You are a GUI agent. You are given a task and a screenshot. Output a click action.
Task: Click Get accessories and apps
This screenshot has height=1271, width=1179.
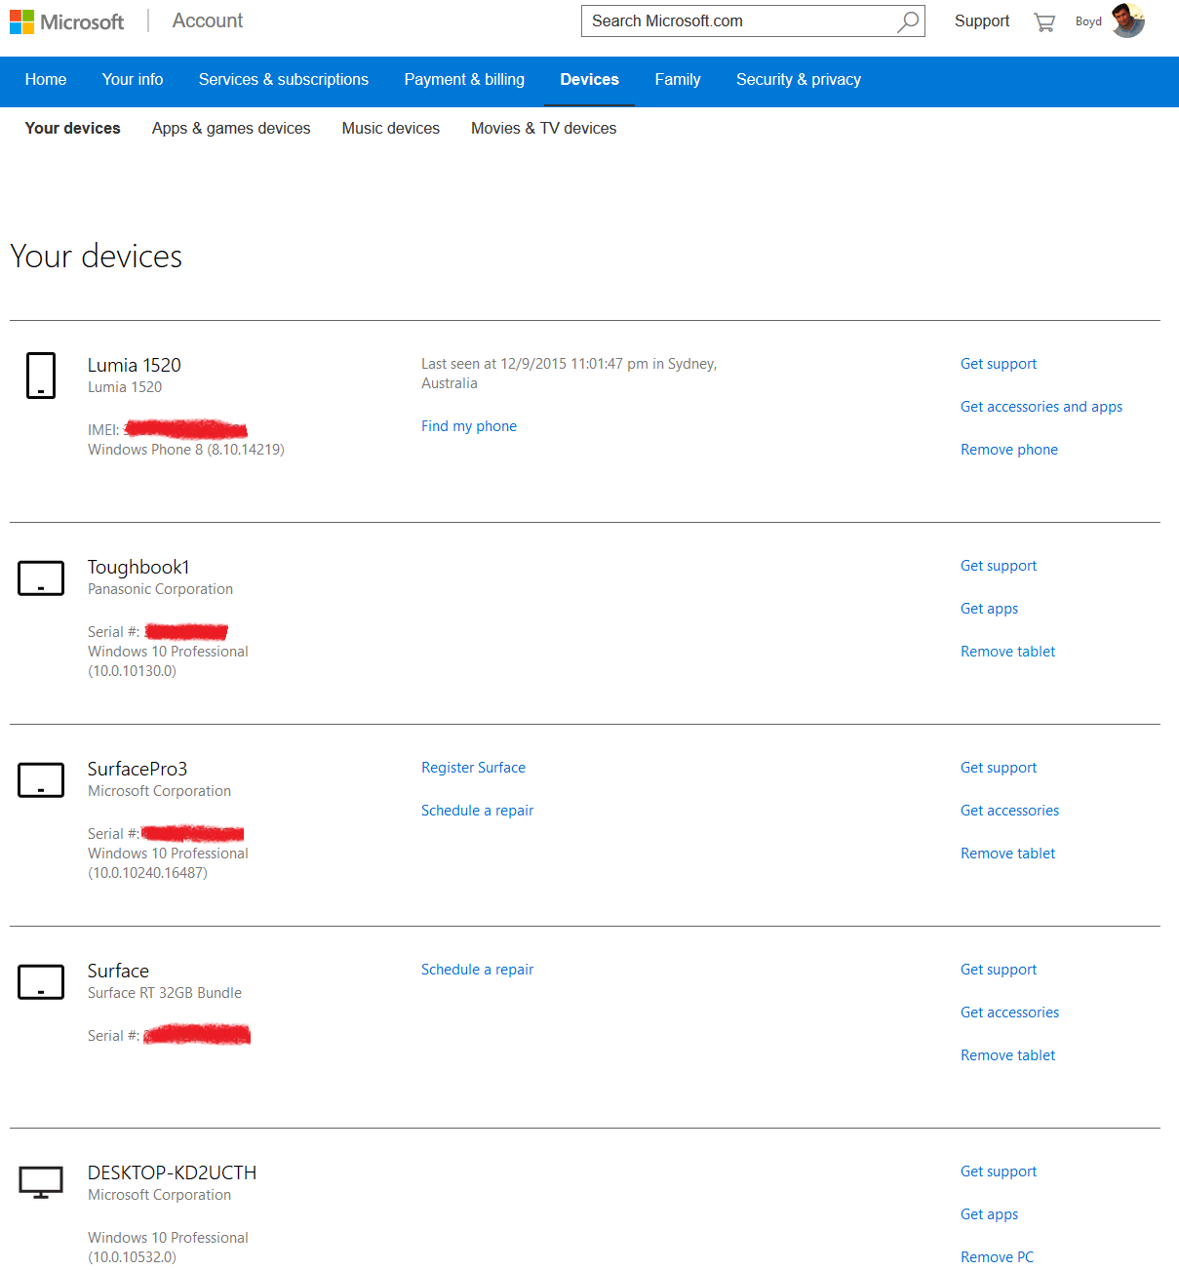tap(1041, 407)
